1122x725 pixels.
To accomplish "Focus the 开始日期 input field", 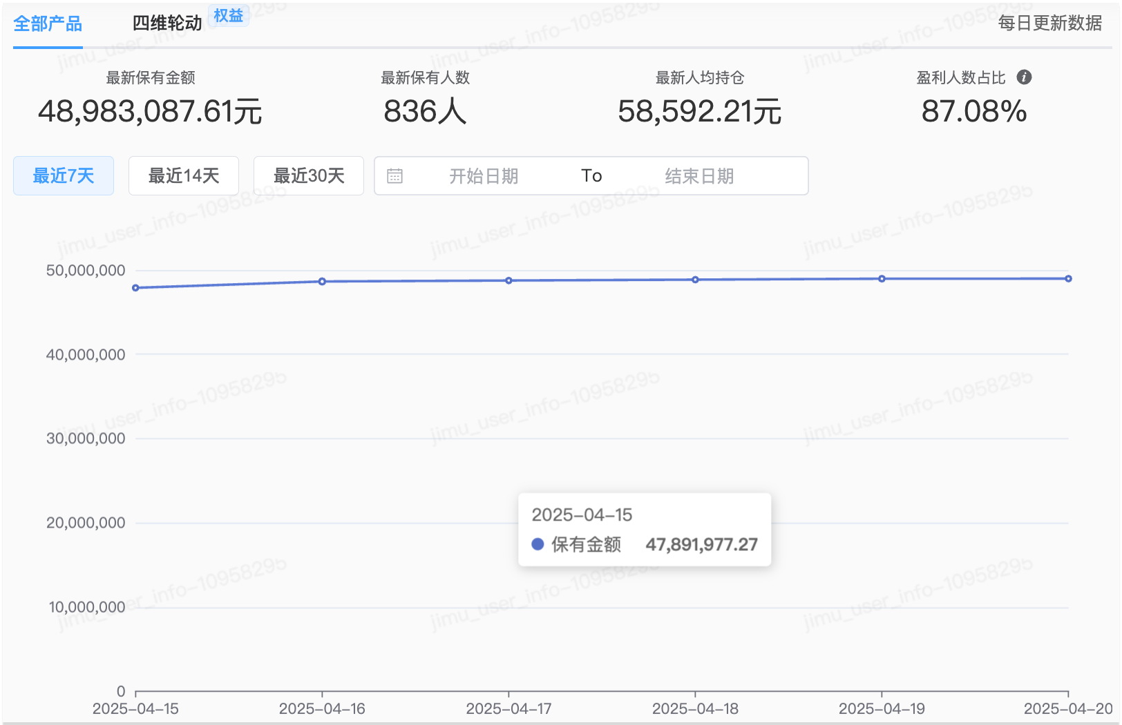I will pyautogui.click(x=484, y=176).
